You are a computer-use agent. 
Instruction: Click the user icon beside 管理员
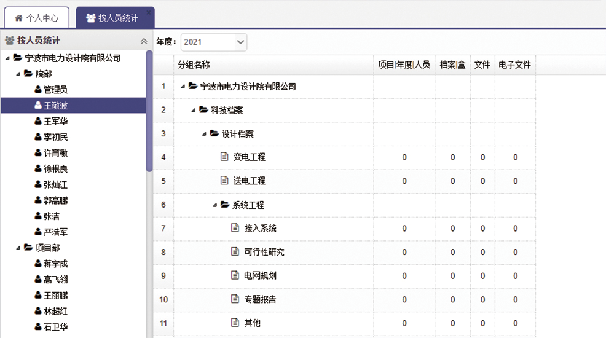[38, 90]
